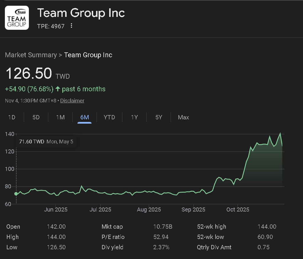The height and width of the screenshot is (259, 303).
Task: Click the Mkt cap label
Action: (112, 226)
